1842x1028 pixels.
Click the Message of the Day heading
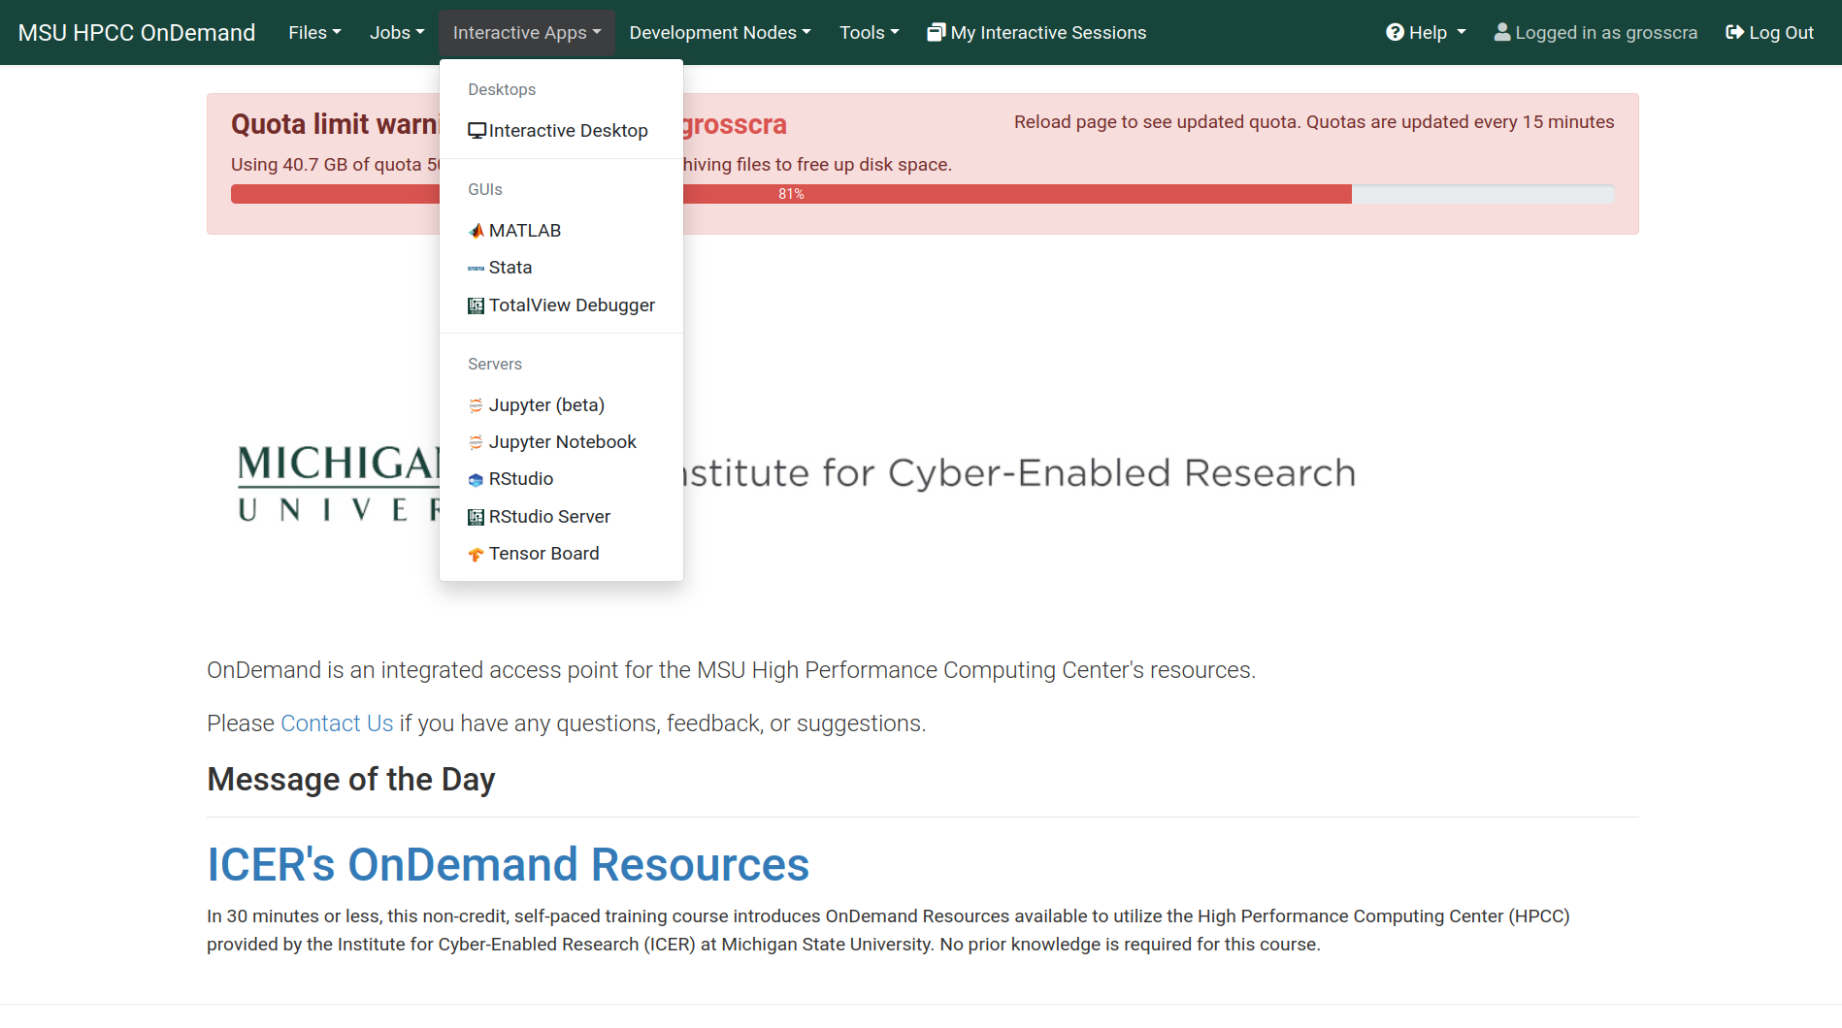(x=351, y=780)
